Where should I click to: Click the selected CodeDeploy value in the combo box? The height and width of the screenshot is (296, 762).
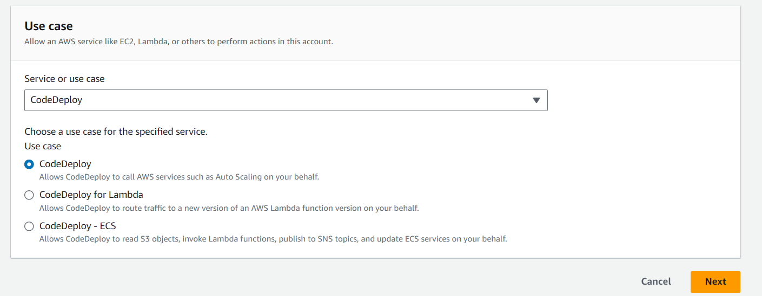click(56, 100)
